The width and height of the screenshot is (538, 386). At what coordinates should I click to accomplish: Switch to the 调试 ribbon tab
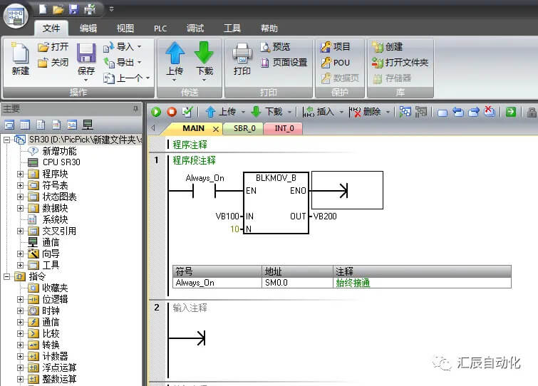point(195,28)
